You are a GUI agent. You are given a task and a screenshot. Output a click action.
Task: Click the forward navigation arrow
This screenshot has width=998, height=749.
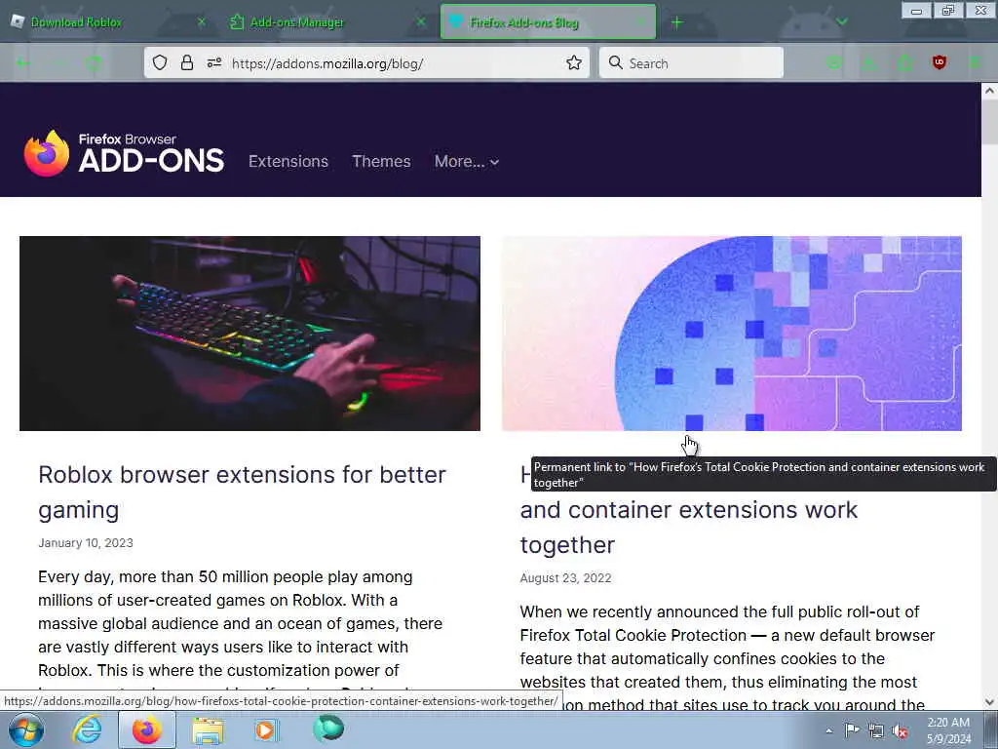pos(58,62)
